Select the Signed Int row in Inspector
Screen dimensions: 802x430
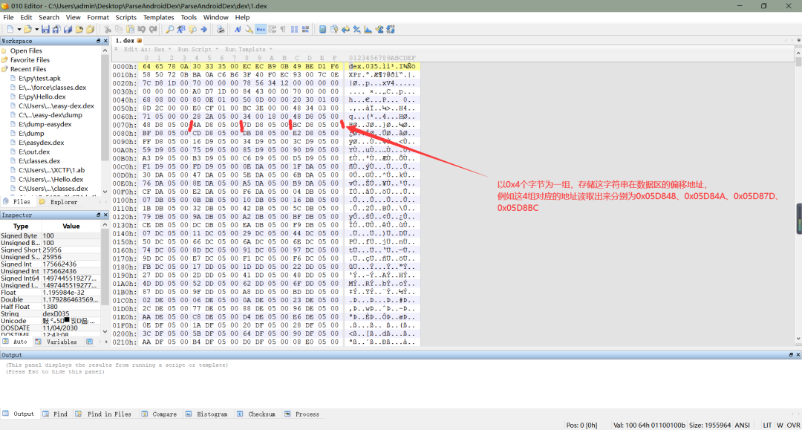(50, 264)
